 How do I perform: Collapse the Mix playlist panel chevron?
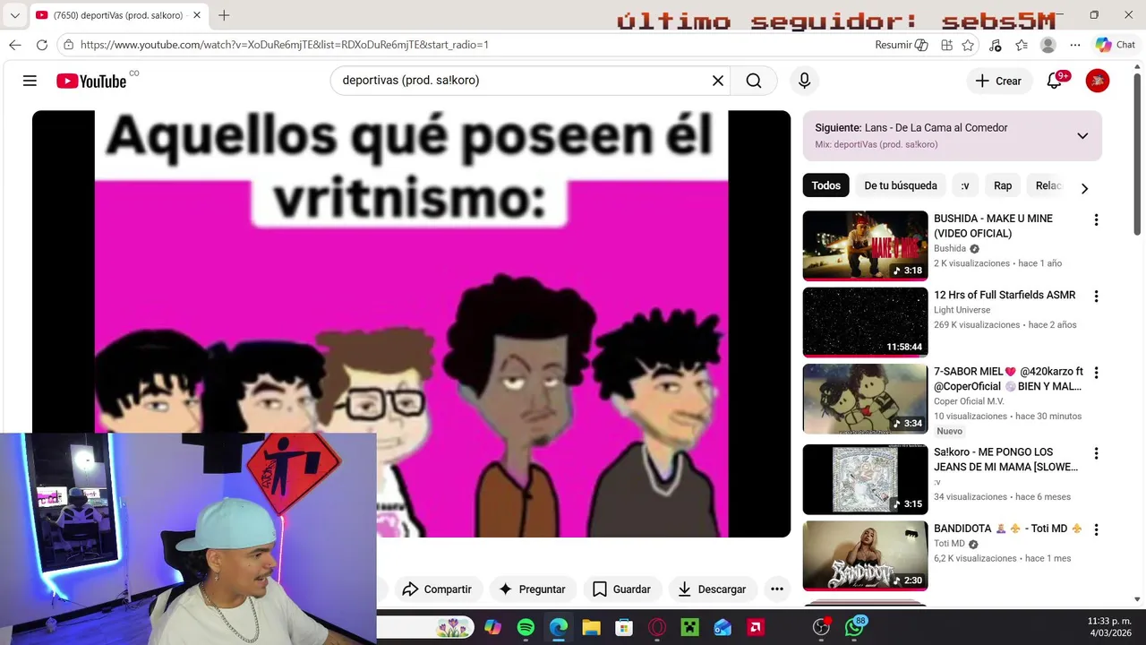[1082, 136]
